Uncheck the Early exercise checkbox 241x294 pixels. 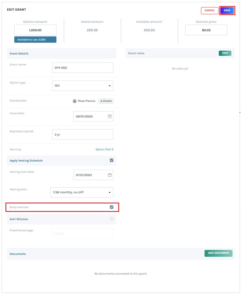[x=112, y=207]
